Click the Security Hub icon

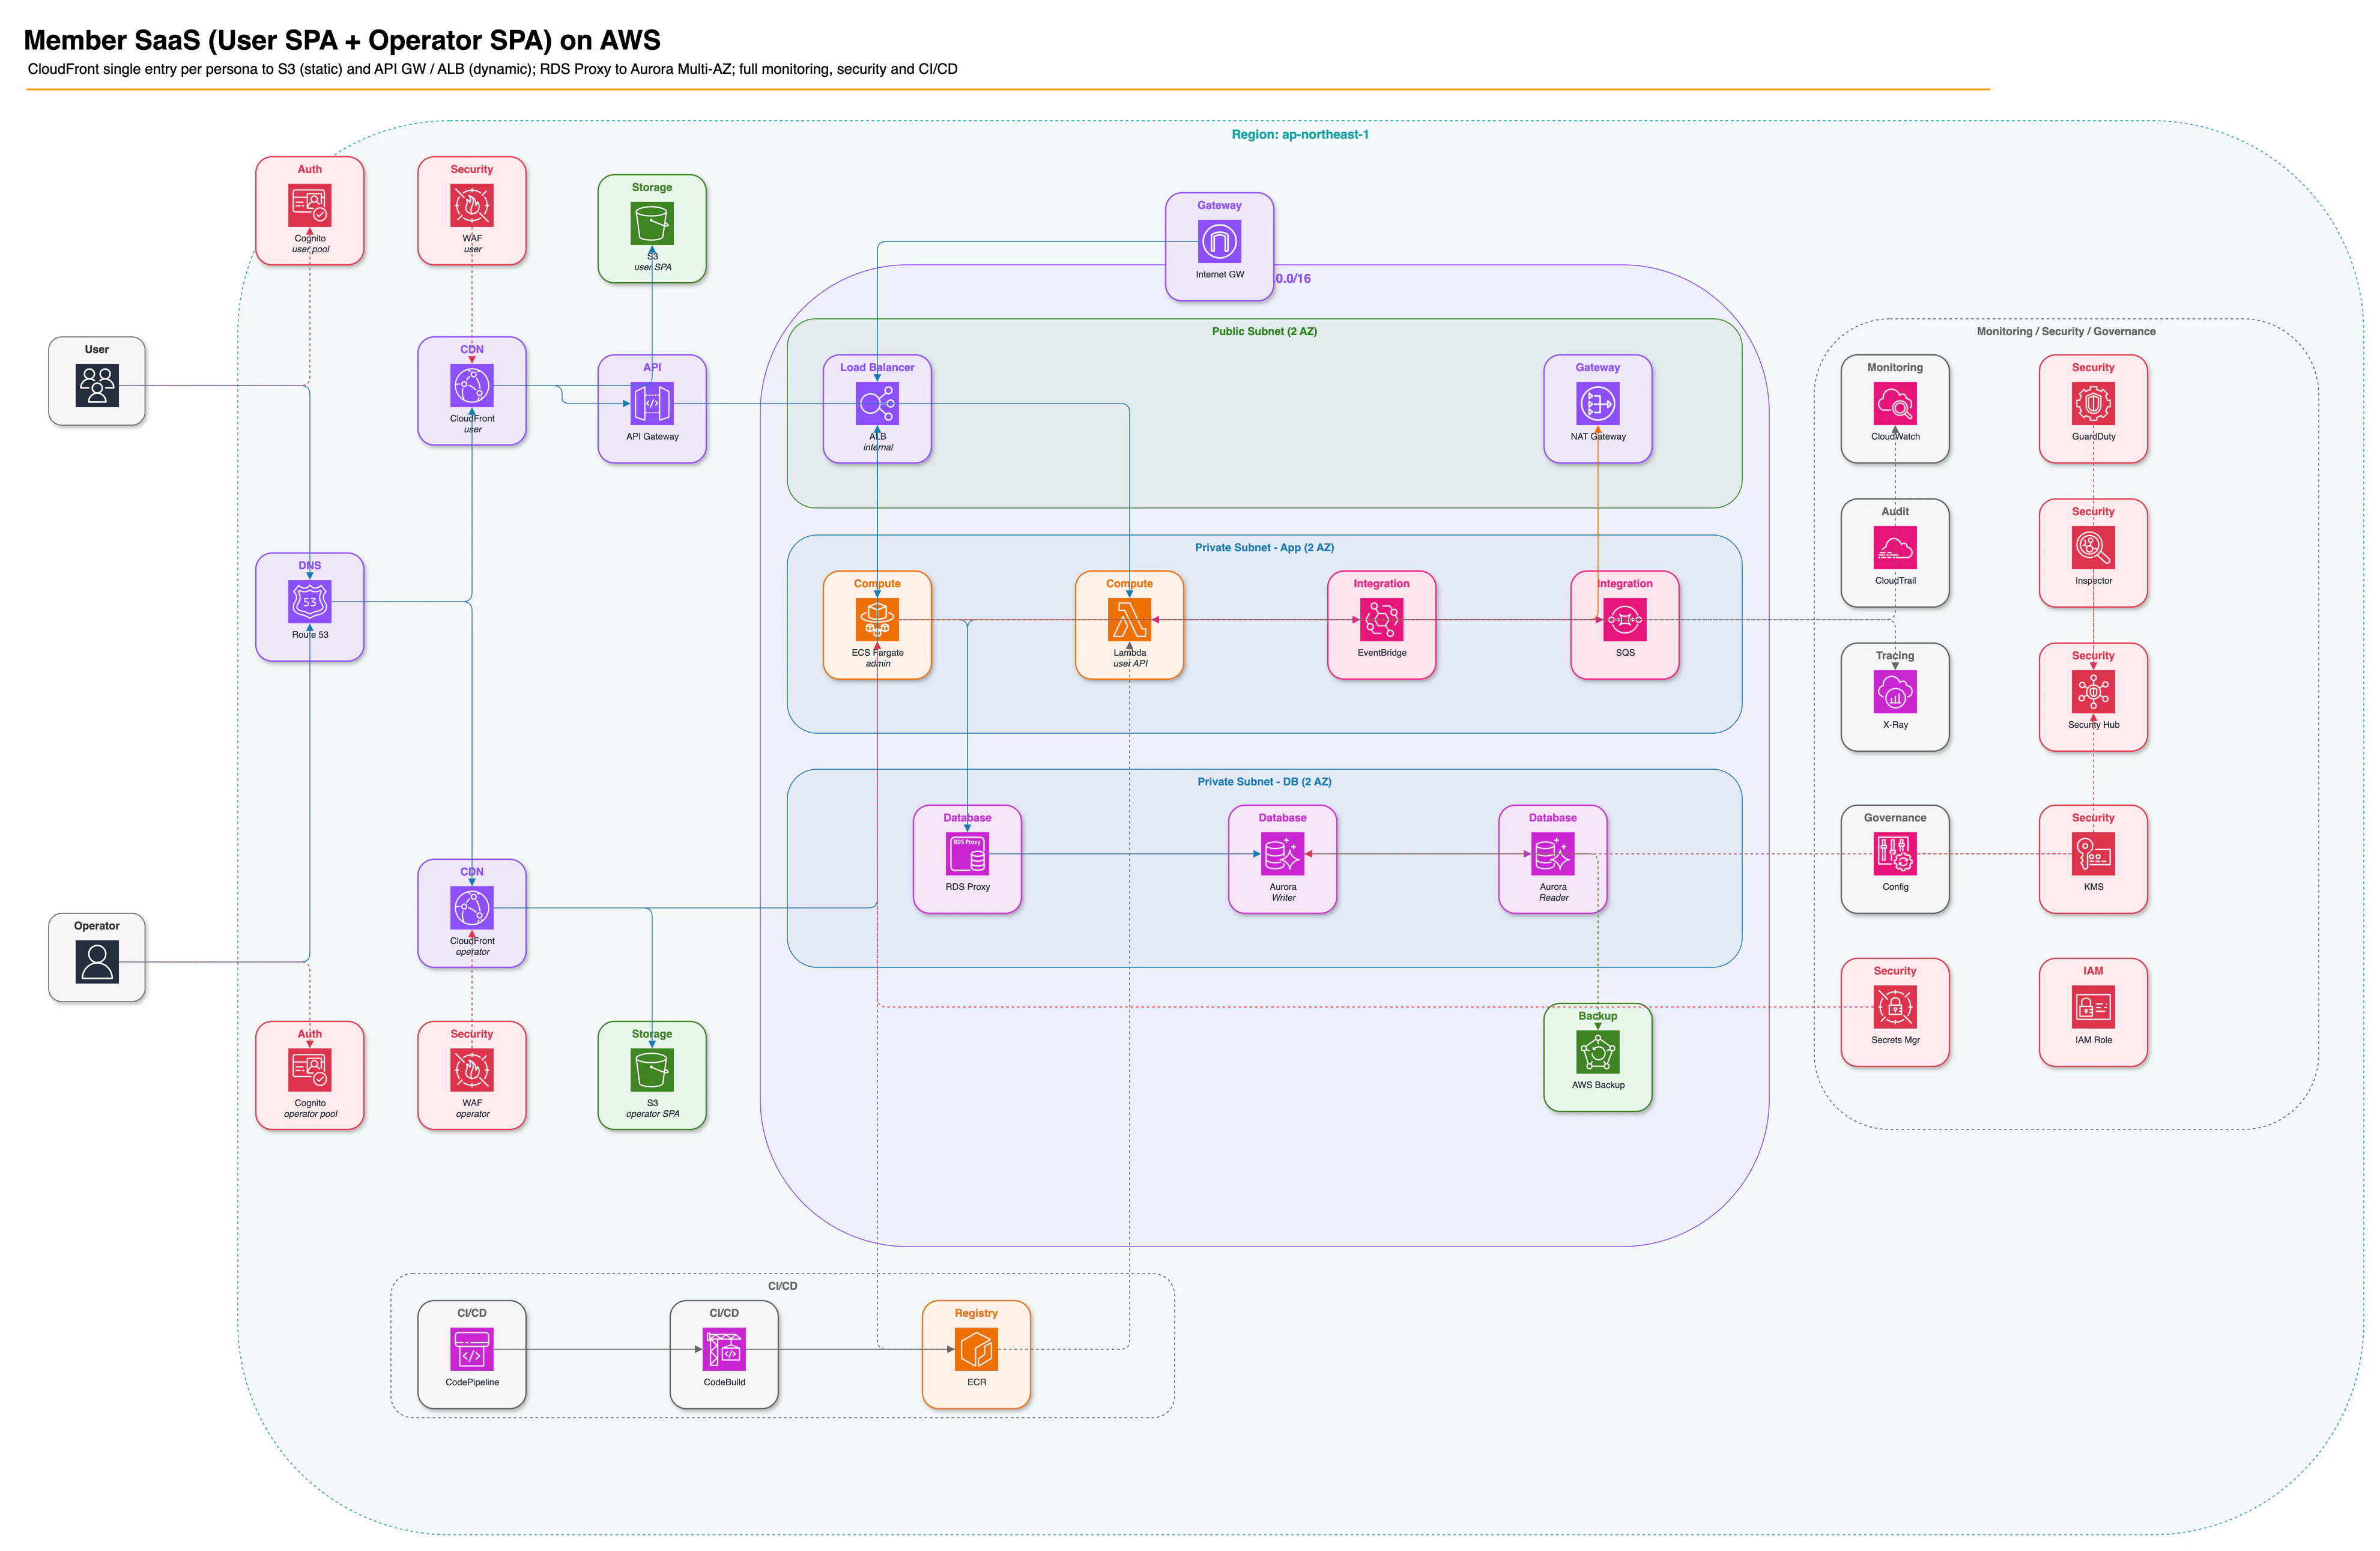pos(2092,691)
